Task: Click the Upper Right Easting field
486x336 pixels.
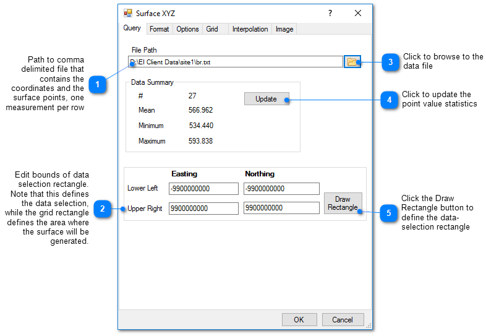Action: click(203, 208)
